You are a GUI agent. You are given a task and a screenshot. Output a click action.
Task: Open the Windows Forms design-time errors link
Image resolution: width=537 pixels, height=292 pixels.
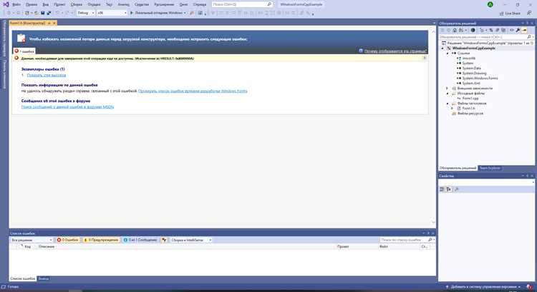[193, 91]
